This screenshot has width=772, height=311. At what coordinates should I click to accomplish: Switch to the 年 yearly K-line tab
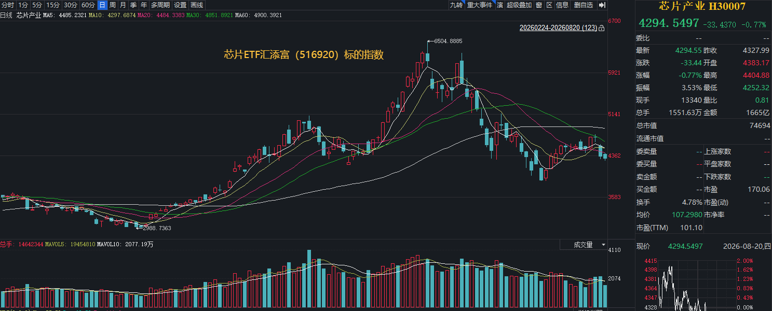click(143, 5)
